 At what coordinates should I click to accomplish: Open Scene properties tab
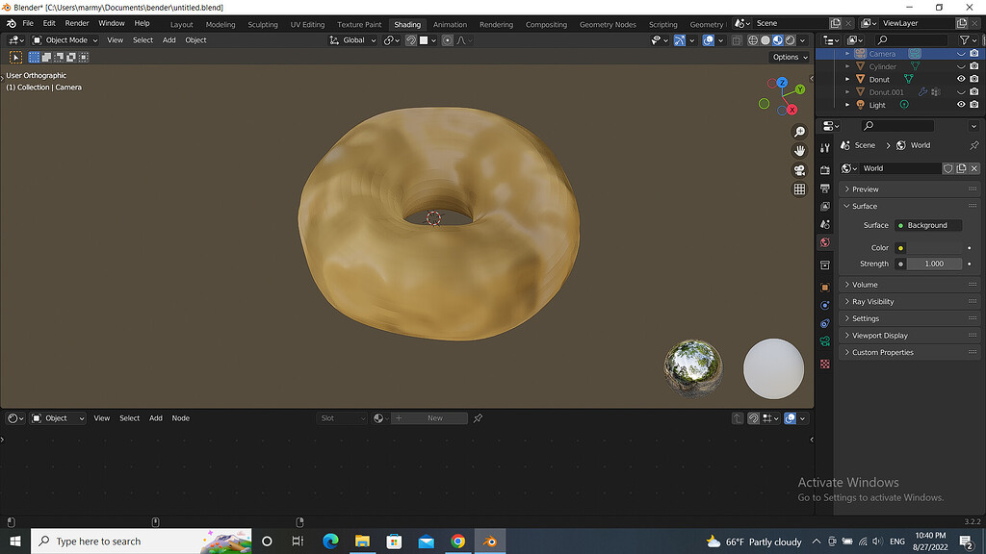click(x=825, y=224)
